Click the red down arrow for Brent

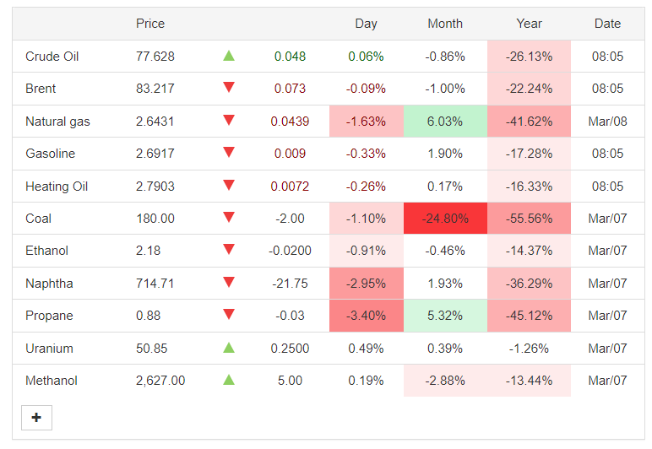[x=229, y=87]
